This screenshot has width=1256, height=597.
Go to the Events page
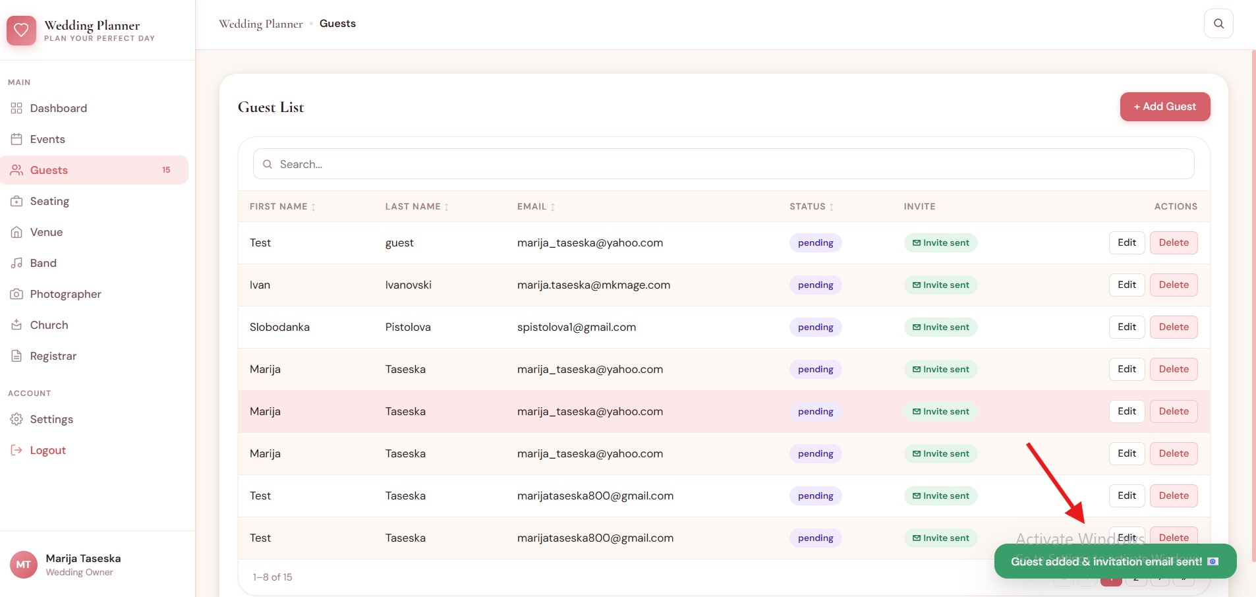point(47,139)
